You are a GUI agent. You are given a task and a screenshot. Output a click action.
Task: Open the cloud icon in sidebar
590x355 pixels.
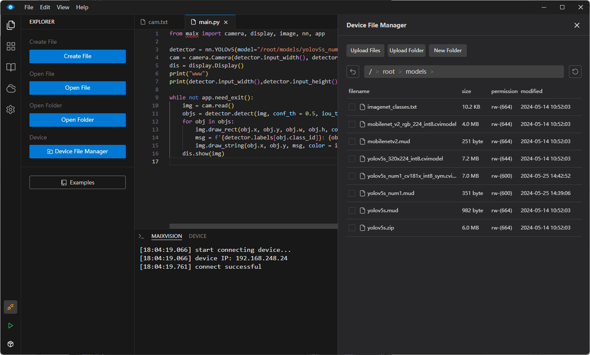[11, 88]
